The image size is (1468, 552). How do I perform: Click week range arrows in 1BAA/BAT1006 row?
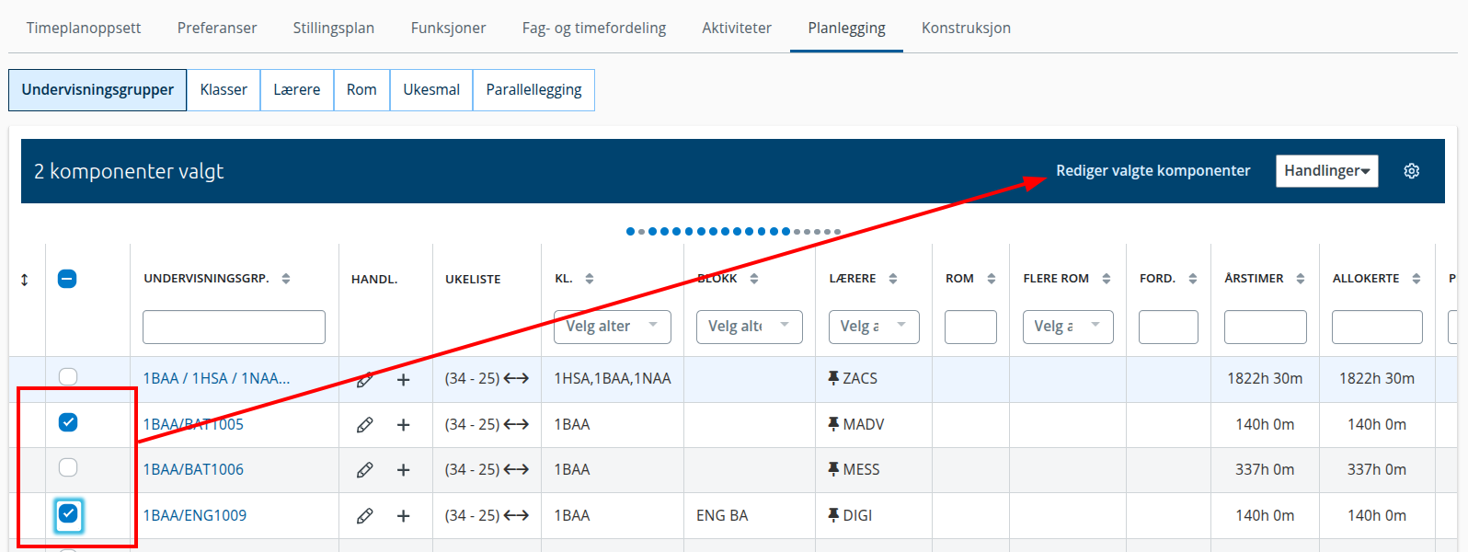(516, 469)
